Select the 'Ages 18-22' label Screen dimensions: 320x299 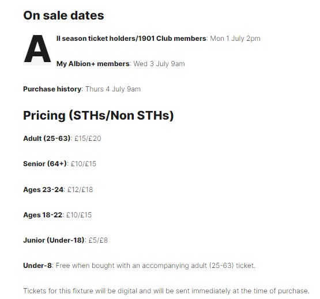(43, 214)
